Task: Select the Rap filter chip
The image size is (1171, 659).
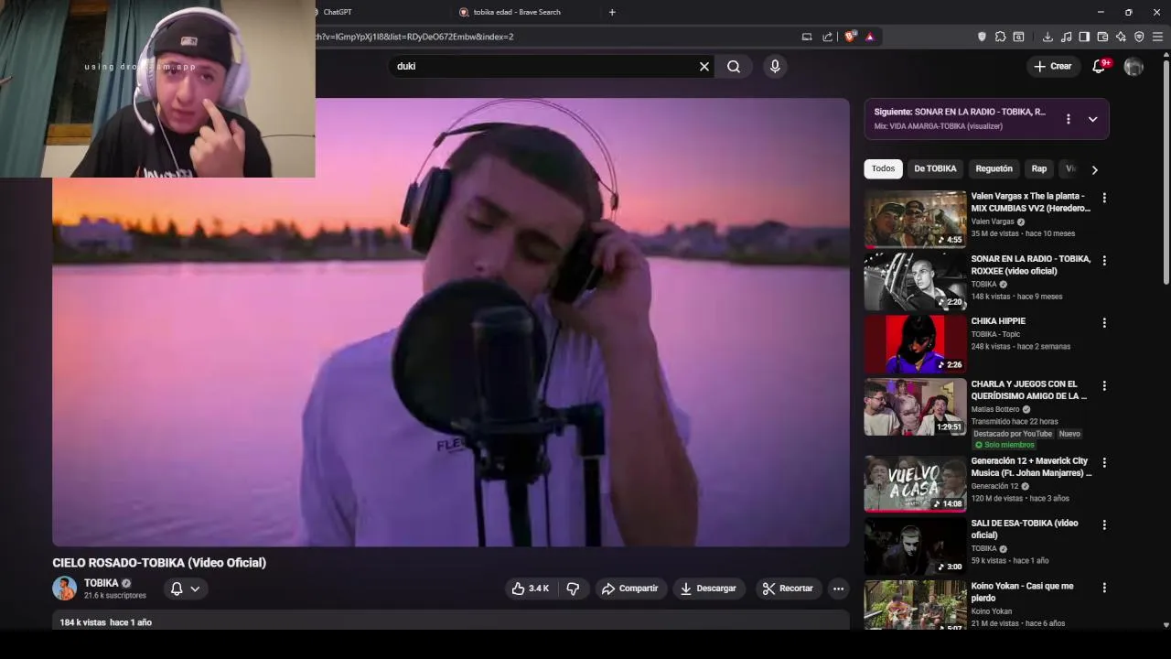Action: click(x=1039, y=168)
